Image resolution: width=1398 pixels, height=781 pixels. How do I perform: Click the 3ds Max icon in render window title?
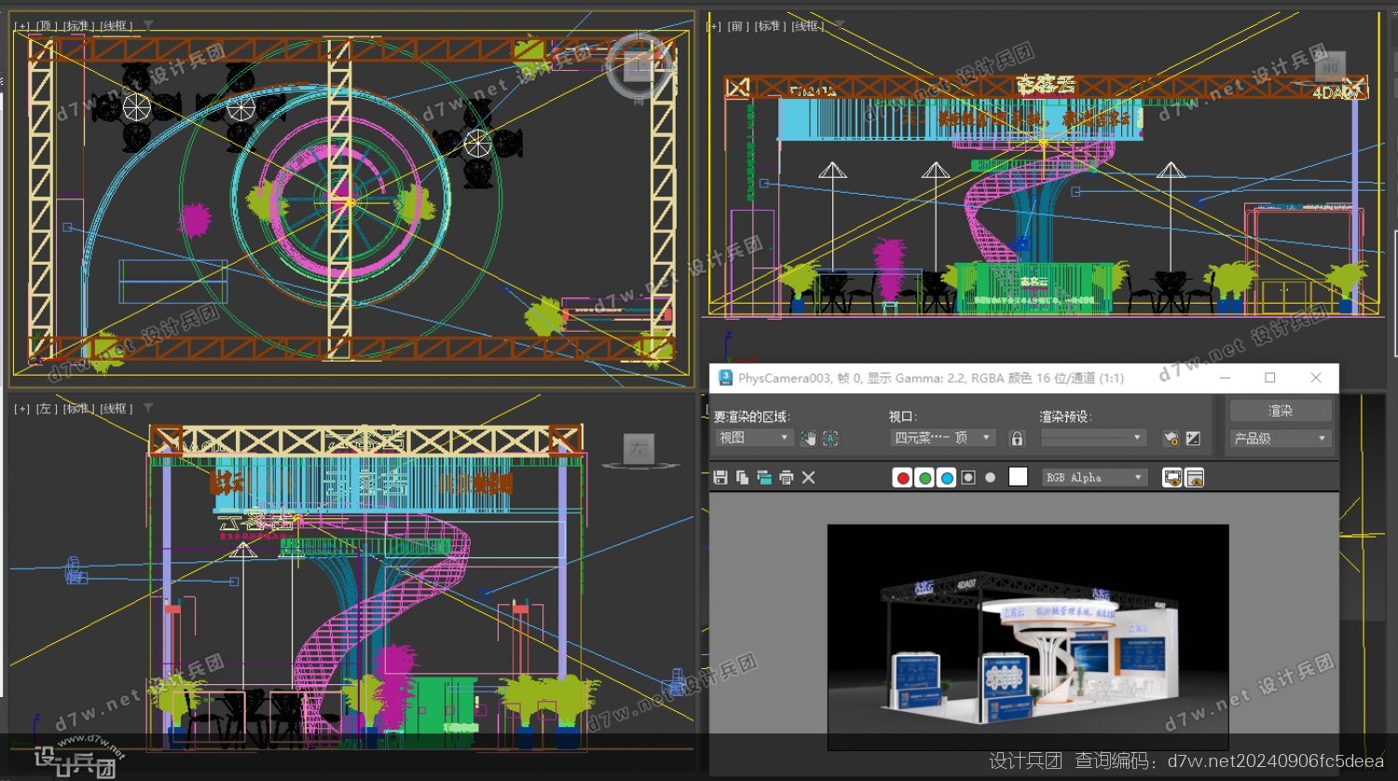(726, 377)
